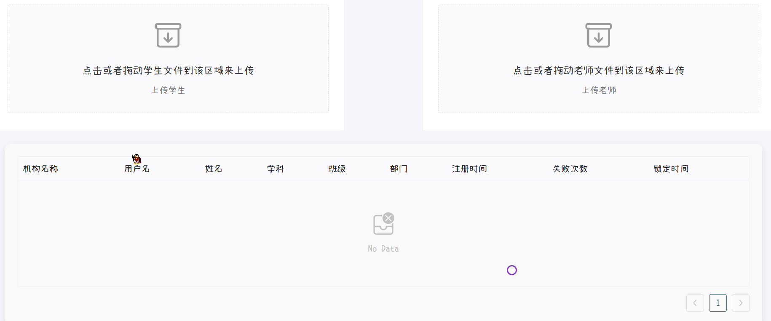Image resolution: width=771 pixels, height=321 pixels.
Task: Click the 锁定时间 column header
Action: [671, 169]
